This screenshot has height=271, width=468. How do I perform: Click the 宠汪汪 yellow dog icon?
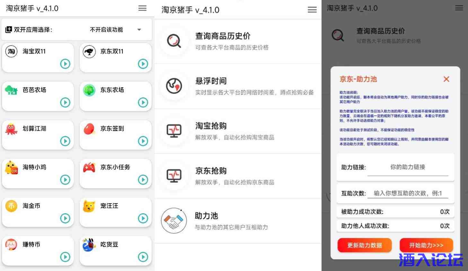pos(89,206)
